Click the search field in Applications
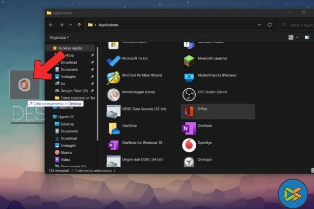 [297, 25]
